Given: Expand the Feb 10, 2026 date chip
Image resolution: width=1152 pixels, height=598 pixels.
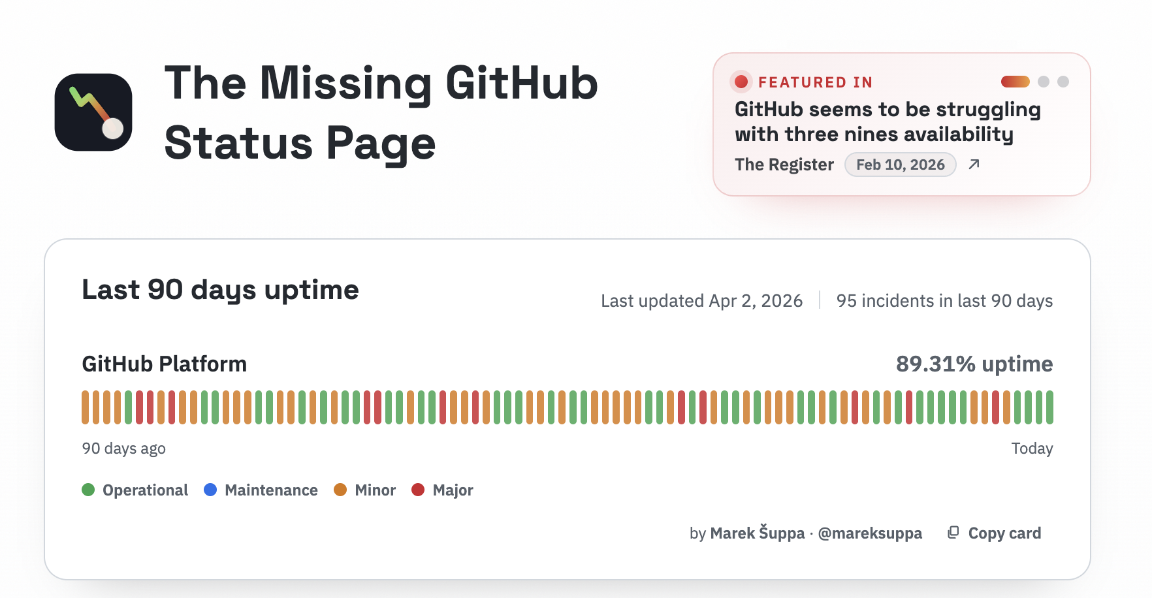Looking at the screenshot, I should [x=901, y=165].
